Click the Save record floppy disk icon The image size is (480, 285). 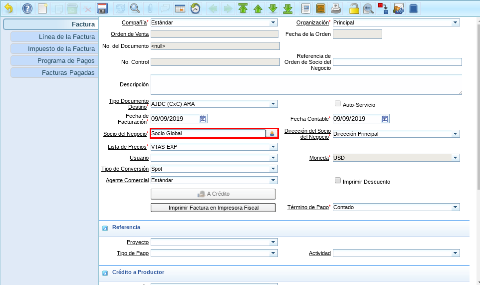pos(102,8)
